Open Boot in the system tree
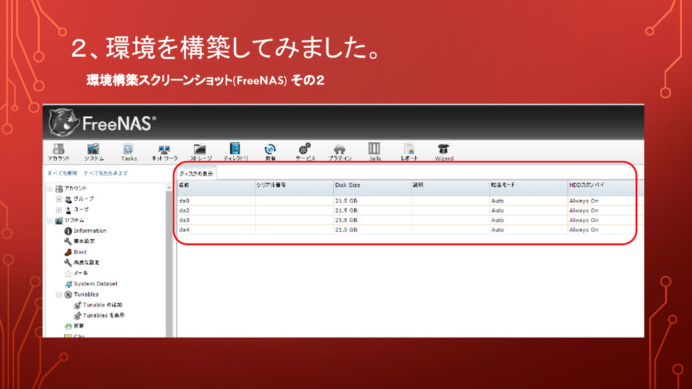This screenshot has width=692, height=389. (80, 252)
